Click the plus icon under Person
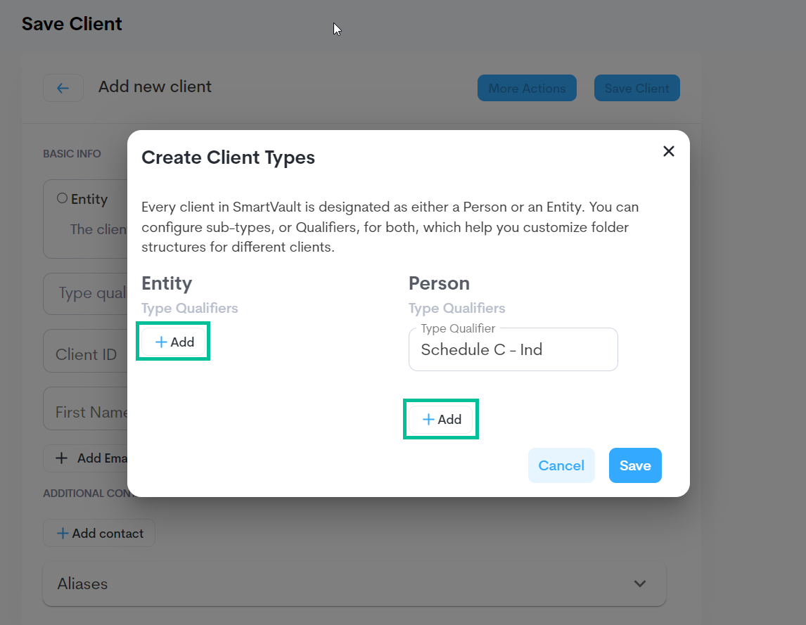Image resolution: width=806 pixels, height=625 pixels. pos(428,420)
